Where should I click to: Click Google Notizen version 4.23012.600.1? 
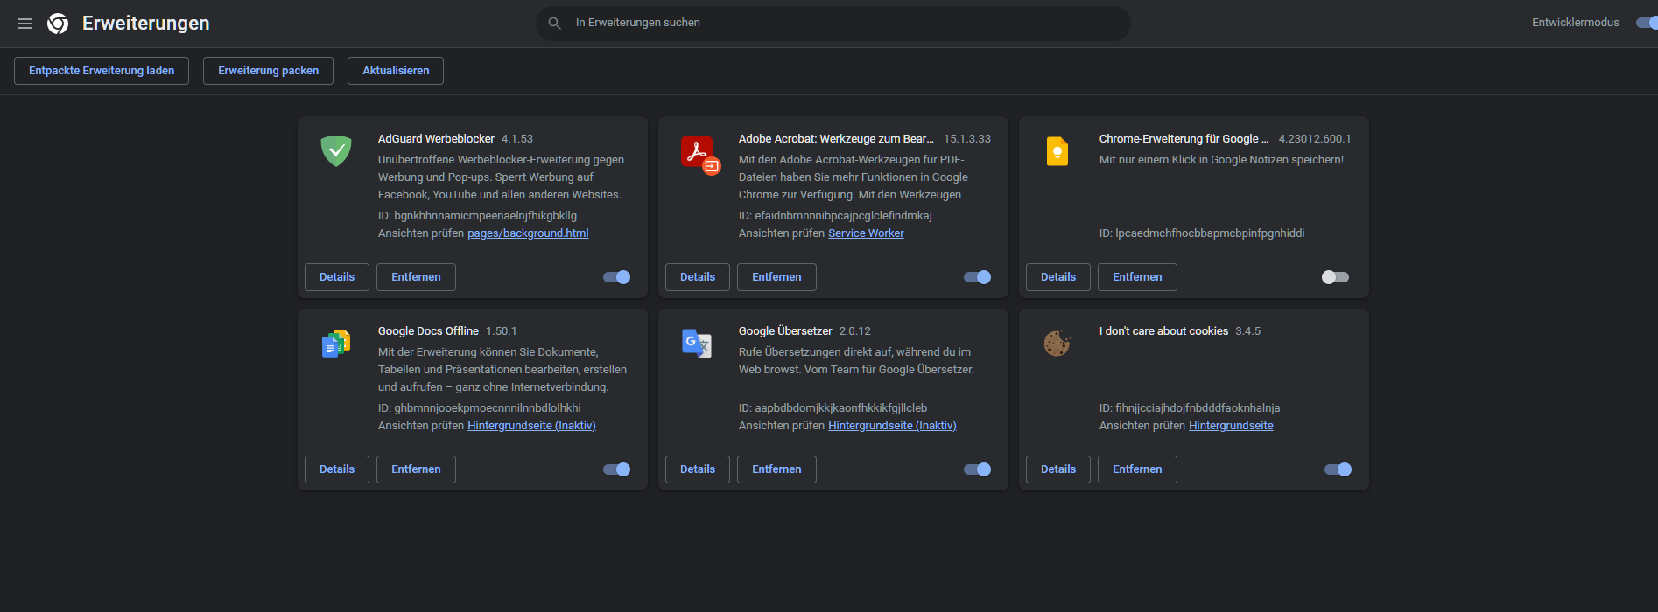(1315, 139)
